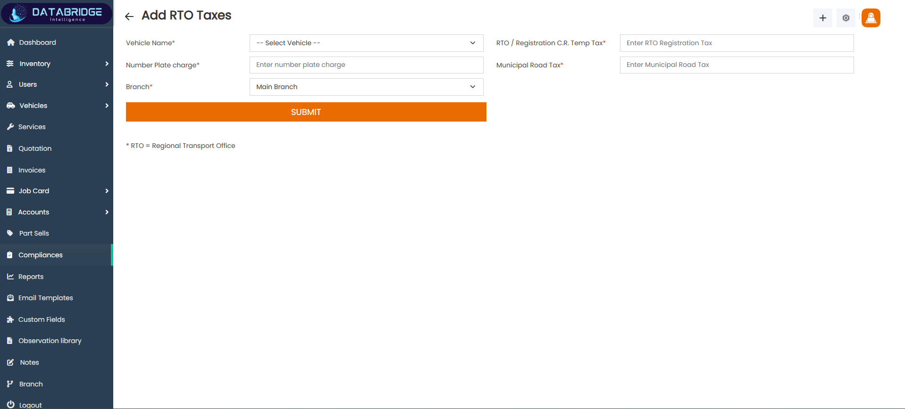Click the Email Templates icon
The height and width of the screenshot is (409, 905).
pyautogui.click(x=10, y=298)
